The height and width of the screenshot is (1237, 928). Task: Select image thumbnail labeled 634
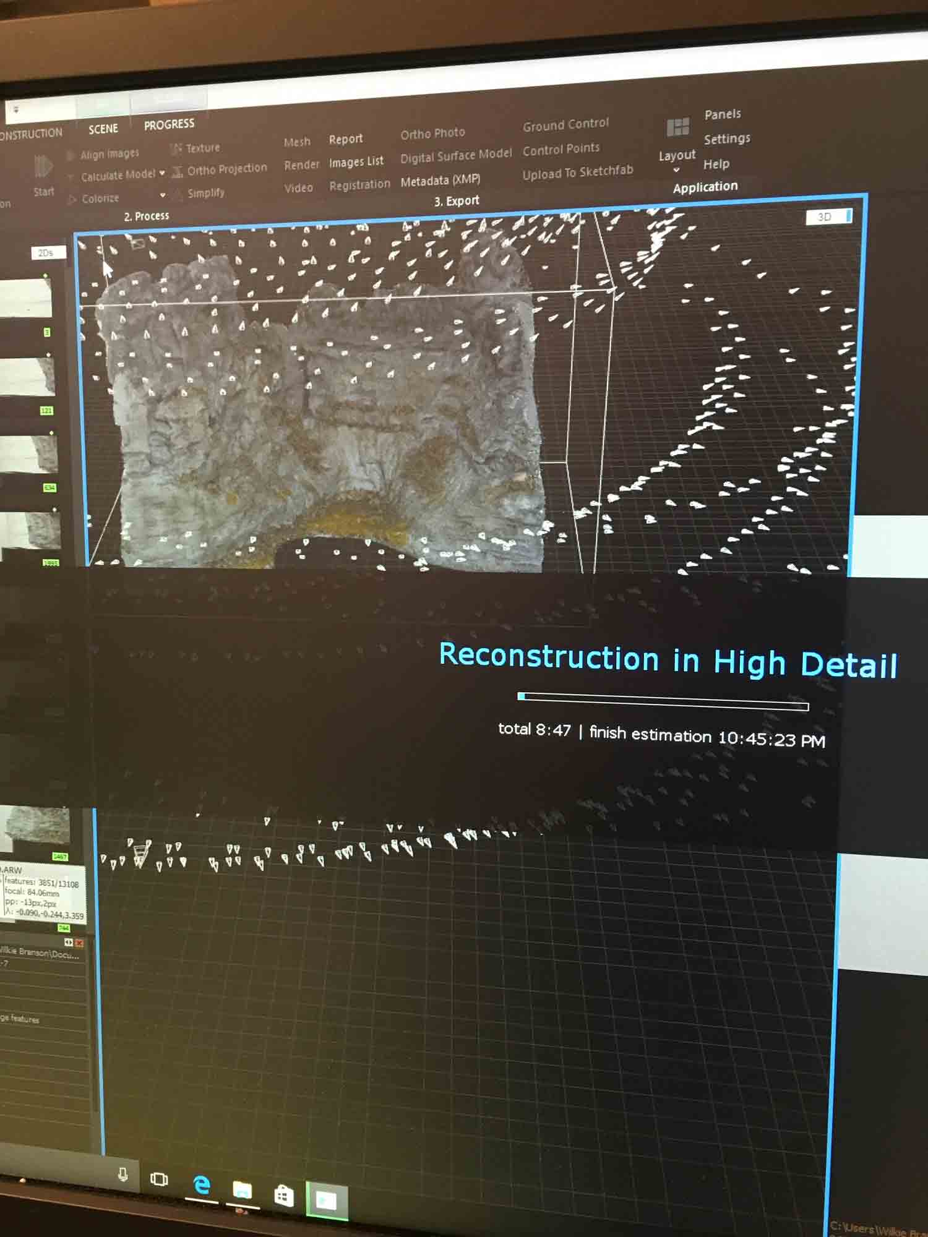(29, 455)
